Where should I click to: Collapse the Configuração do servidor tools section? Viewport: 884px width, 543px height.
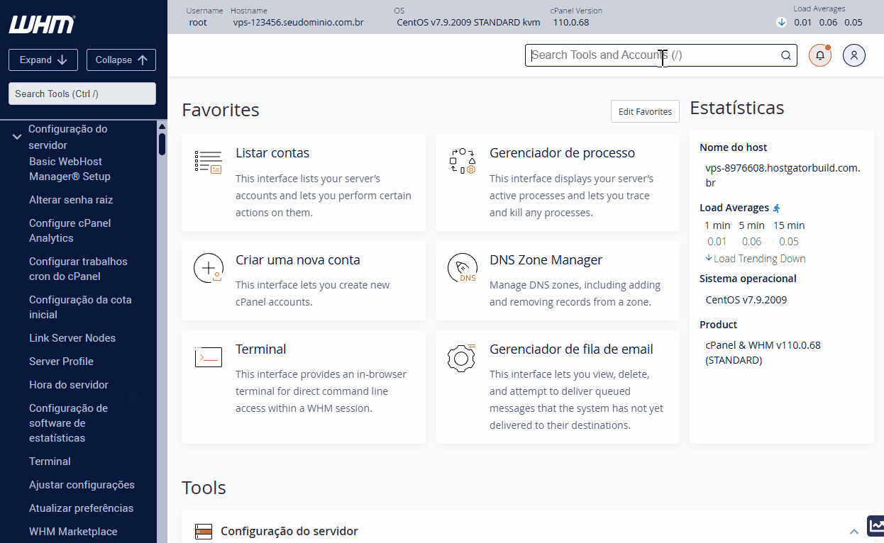(854, 532)
